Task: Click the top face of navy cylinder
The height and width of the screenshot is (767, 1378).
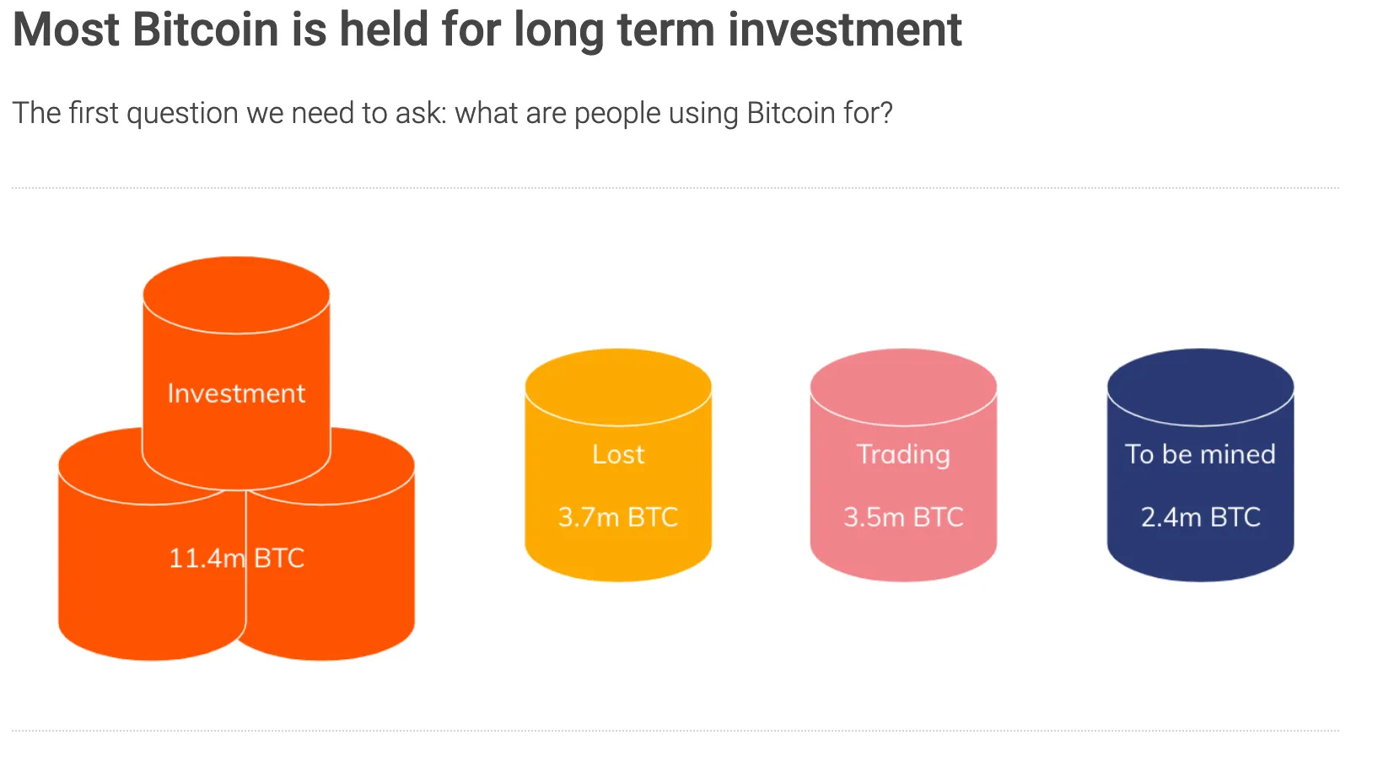Action: (1200, 387)
